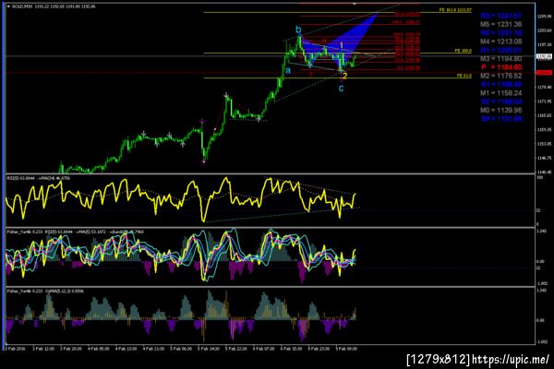Select the M3 = 1194.80 pivot level label
This screenshot has height=369, width=554.
pyautogui.click(x=500, y=59)
